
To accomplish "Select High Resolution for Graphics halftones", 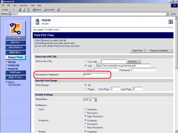I will click(x=85, y=127).
